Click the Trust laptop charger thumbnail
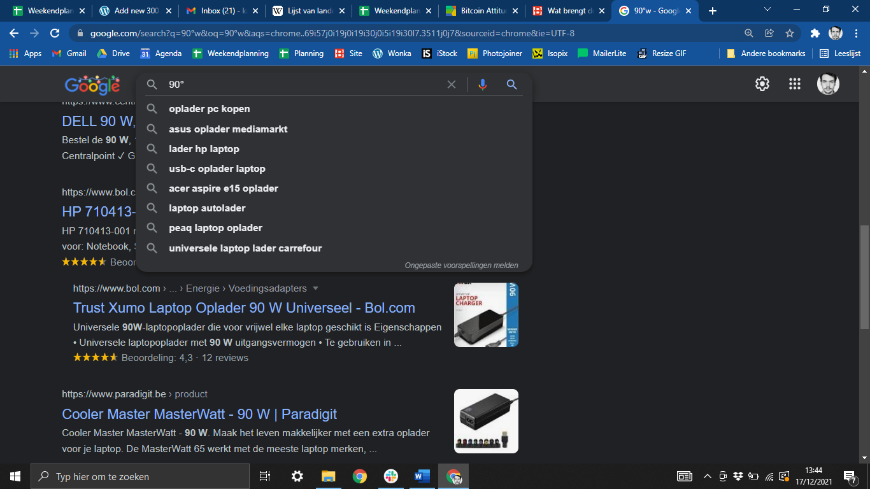The image size is (870, 489). coord(486,315)
